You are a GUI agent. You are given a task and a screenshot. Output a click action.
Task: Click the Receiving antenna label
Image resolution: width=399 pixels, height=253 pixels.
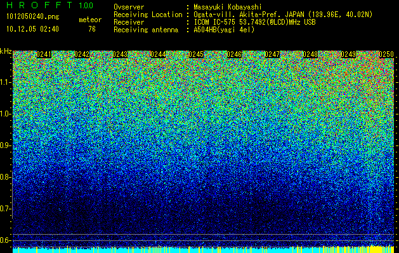point(146,30)
